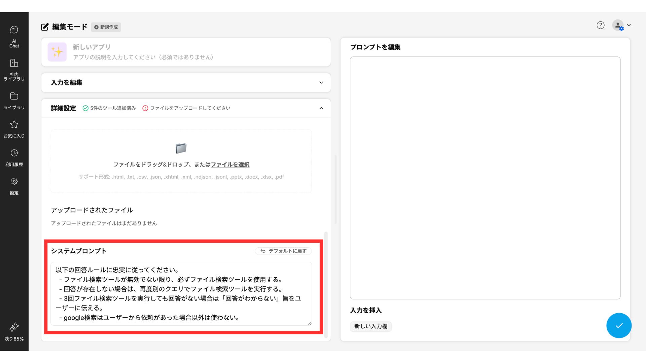This screenshot has height=363, width=646.
Task: Click the 新規作成 badge button
Action: coord(106,27)
